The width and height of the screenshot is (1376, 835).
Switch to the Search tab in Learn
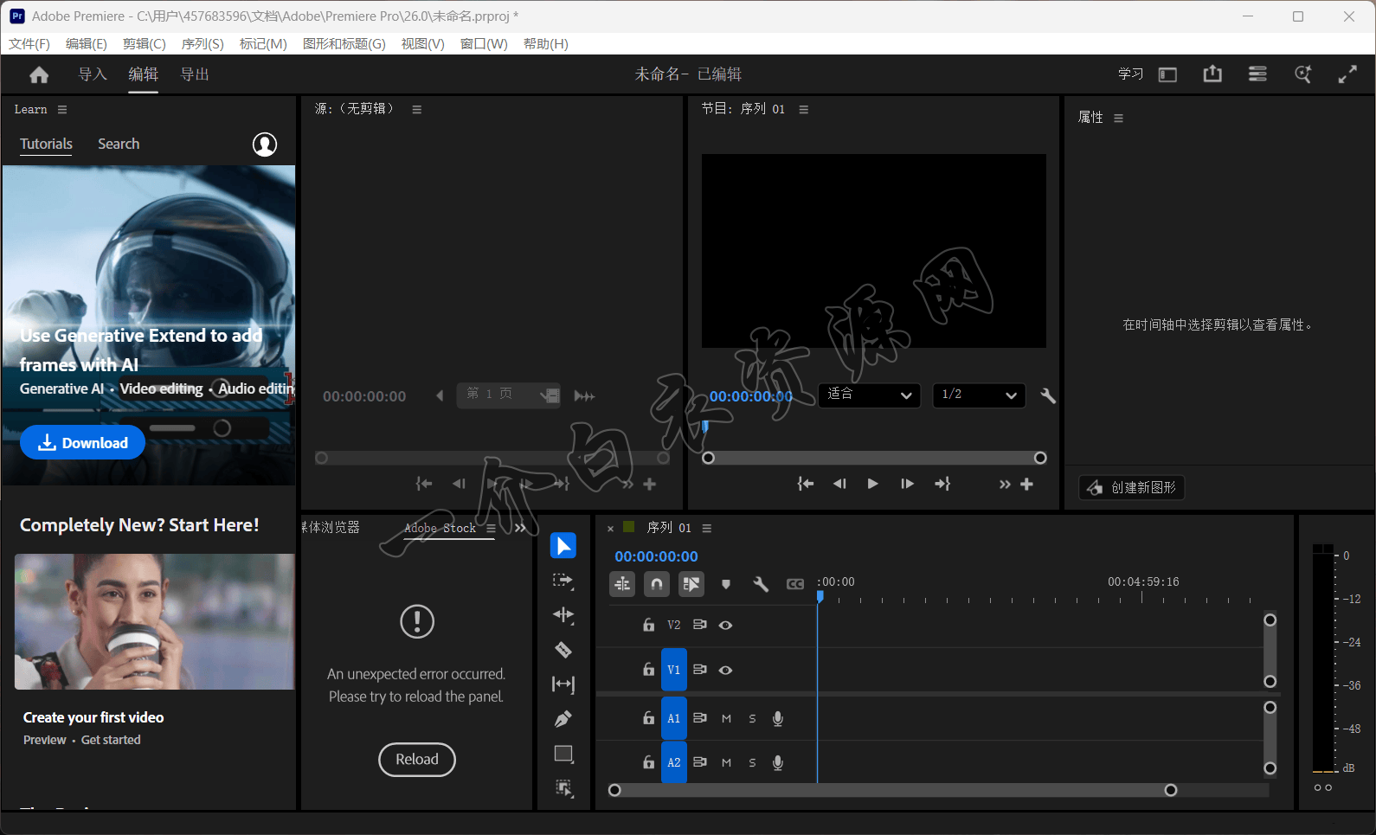click(x=119, y=144)
